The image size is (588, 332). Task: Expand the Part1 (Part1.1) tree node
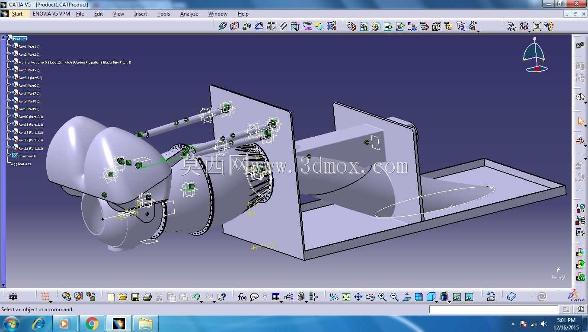9,46
